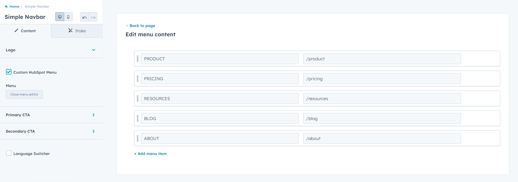Click the RESOURCES label input field
Image resolution: width=518 pixels, height=182 pixels.
coord(220,99)
